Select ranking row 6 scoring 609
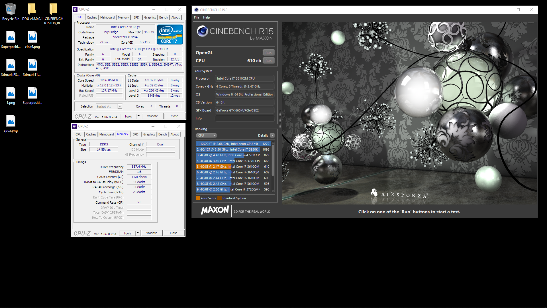 pos(233,172)
